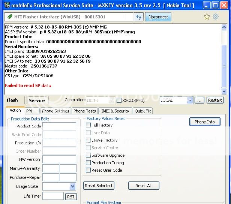This screenshot has height=204, width=231.
Task: Open the LOCAL mode dropdown
Action: pos(190,100)
